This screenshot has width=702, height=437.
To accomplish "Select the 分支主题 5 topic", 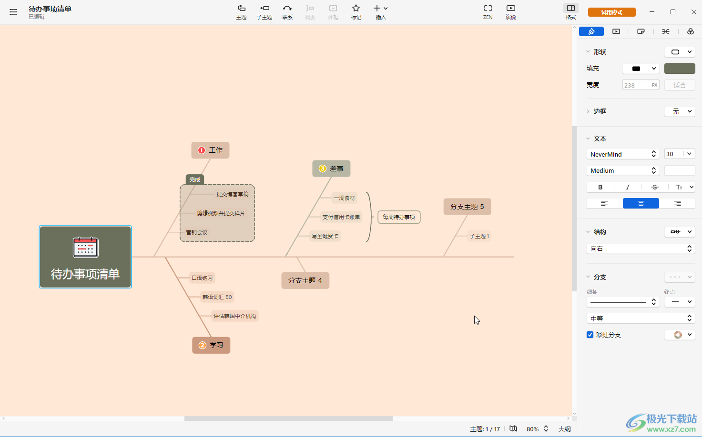I will [467, 207].
